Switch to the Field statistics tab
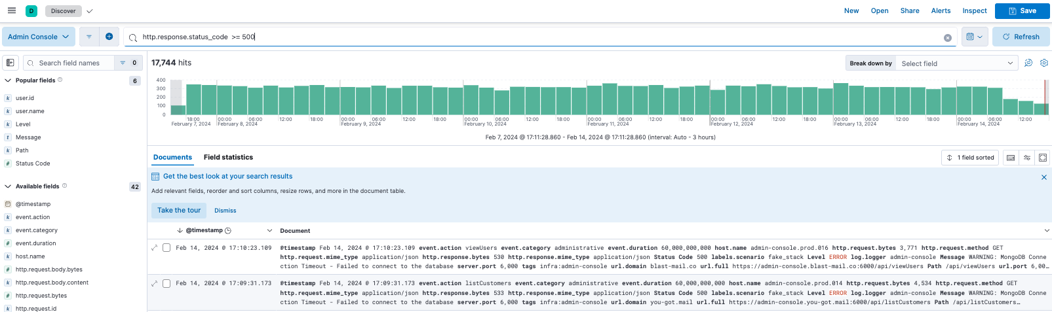The height and width of the screenshot is (312, 1052). coord(228,157)
